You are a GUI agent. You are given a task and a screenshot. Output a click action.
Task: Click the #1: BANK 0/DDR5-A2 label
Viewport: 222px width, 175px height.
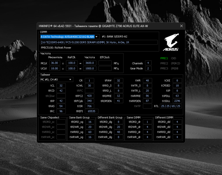tap(115, 36)
